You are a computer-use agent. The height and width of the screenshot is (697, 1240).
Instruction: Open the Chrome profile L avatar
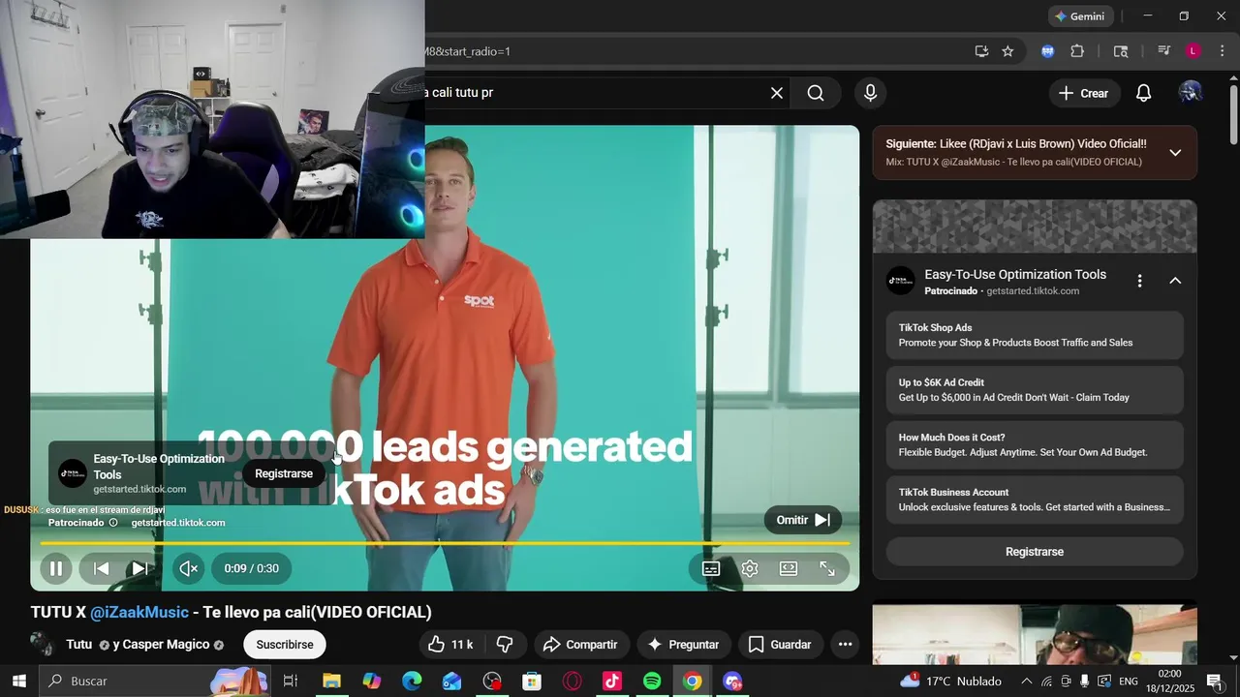coord(1193,51)
